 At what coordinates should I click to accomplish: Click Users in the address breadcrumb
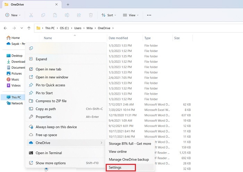78,28
